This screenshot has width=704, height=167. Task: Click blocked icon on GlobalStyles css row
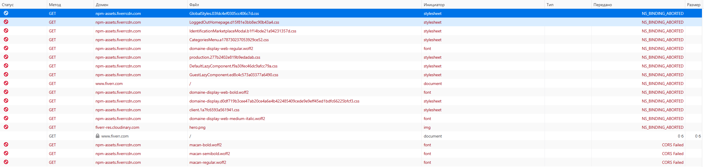click(6, 13)
